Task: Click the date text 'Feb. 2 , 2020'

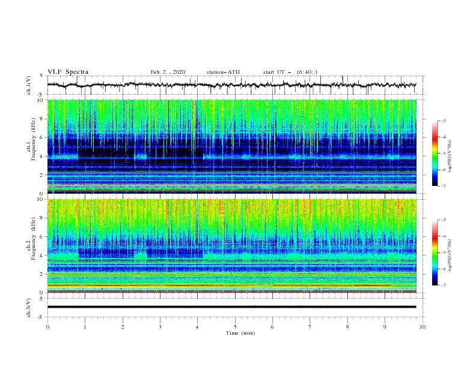Action: [x=168, y=72]
